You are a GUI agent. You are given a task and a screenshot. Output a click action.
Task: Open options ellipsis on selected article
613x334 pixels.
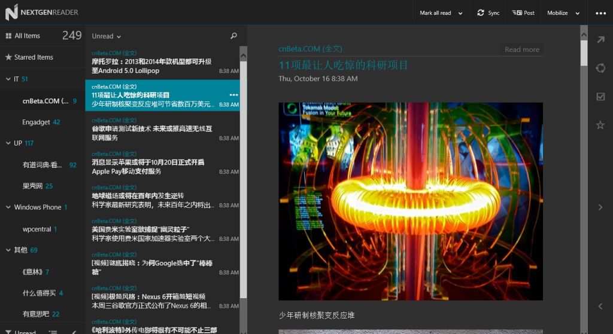234,95
